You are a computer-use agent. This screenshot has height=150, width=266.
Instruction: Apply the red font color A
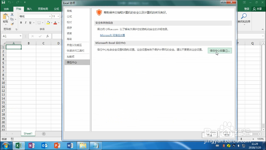pos(55,22)
